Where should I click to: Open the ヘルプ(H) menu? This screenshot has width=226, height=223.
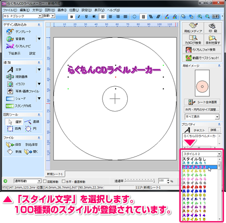113,10
